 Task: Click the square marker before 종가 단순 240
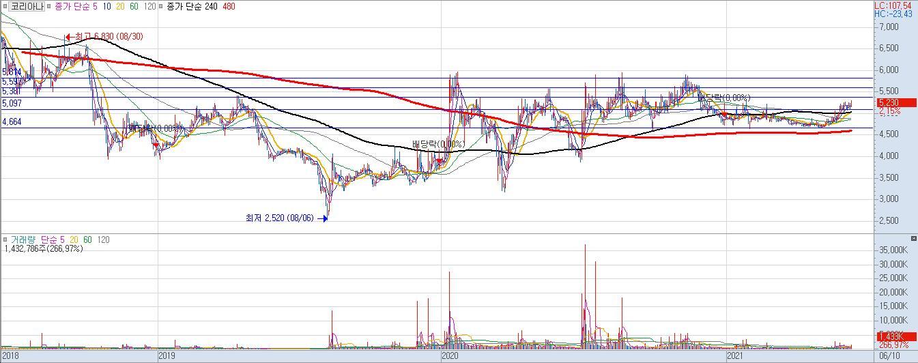162,7
